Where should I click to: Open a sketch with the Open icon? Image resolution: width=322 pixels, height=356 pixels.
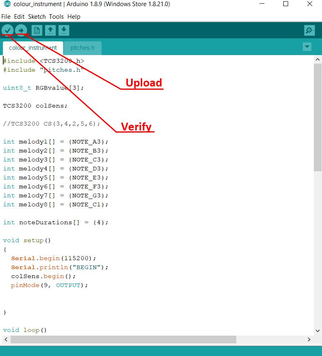pyautogui.click(x=50, y=30)
